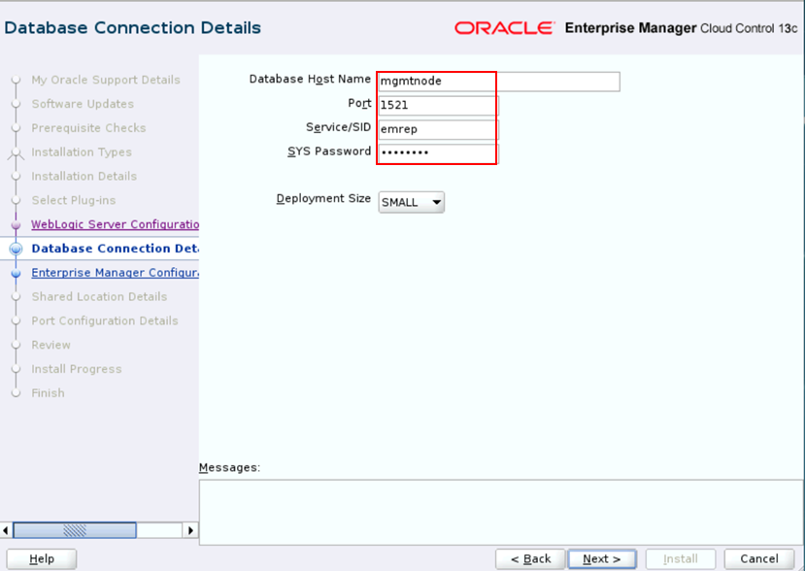Click the Port Configuration Details step

click(105, 320)
